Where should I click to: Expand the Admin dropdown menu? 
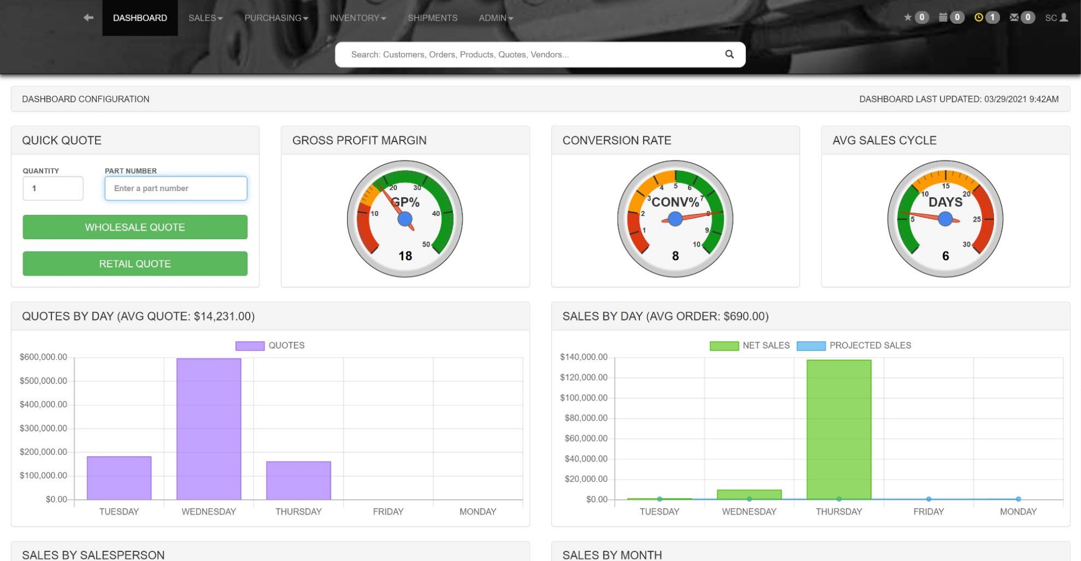[x=496, y=18]
